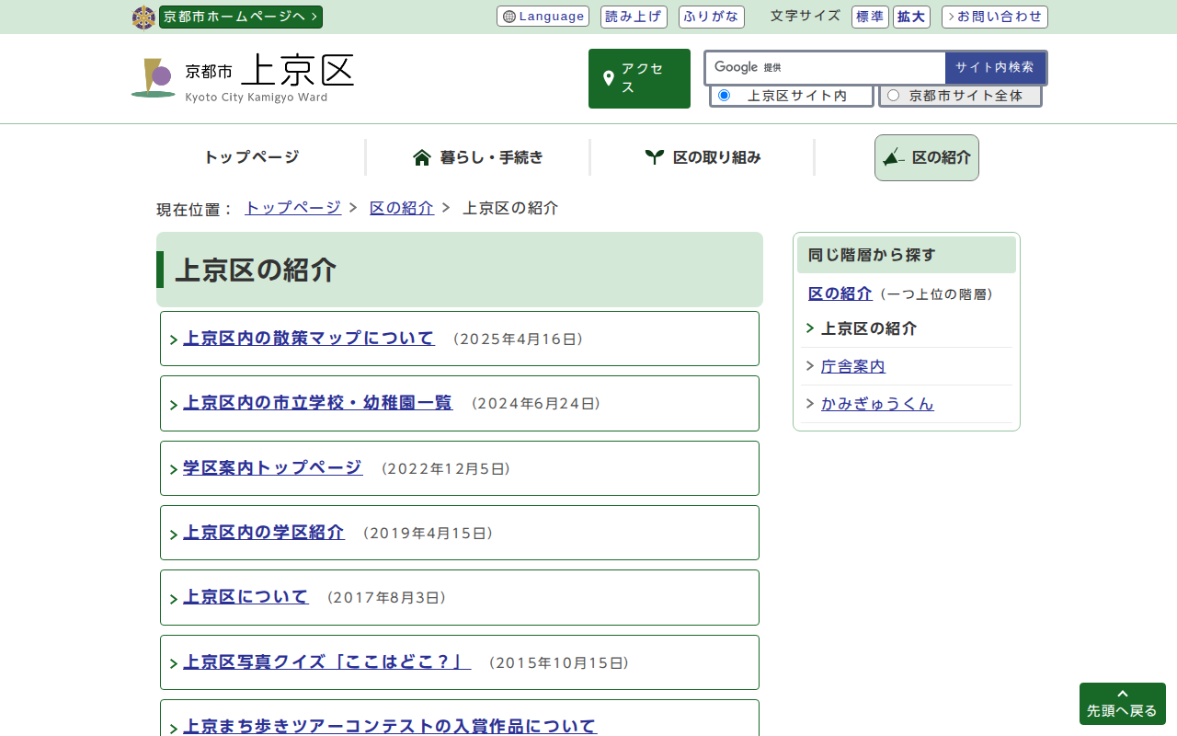Open 区の紹介 with the green broom icon
Image resolution: width=1177 pixels, height=736 pixels.
926,157
